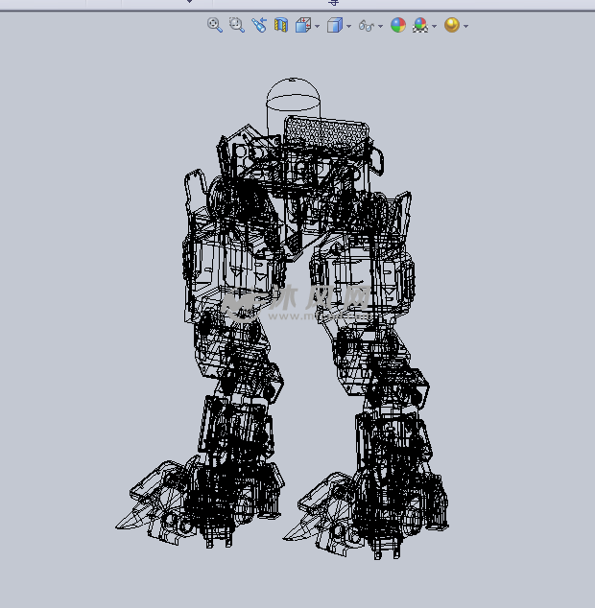Click the View Orientation cube icon
The width and height of the screenshot is (595, 608).
click(x=303, y=25)
